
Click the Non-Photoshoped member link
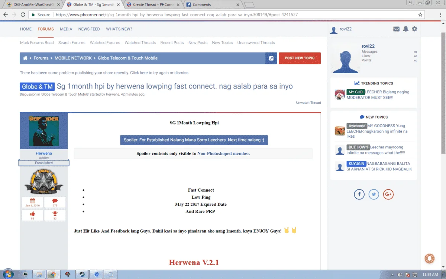(223, 154)
